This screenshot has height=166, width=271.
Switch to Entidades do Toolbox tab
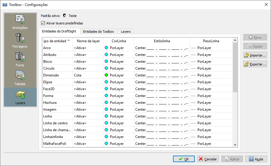(99, 32)
